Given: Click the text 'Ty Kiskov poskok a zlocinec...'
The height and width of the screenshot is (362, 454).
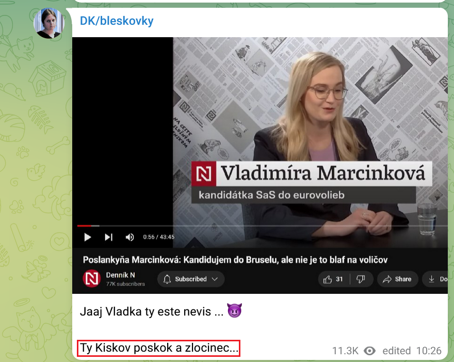Looking at the screenshot, I should tap(159, 348).
